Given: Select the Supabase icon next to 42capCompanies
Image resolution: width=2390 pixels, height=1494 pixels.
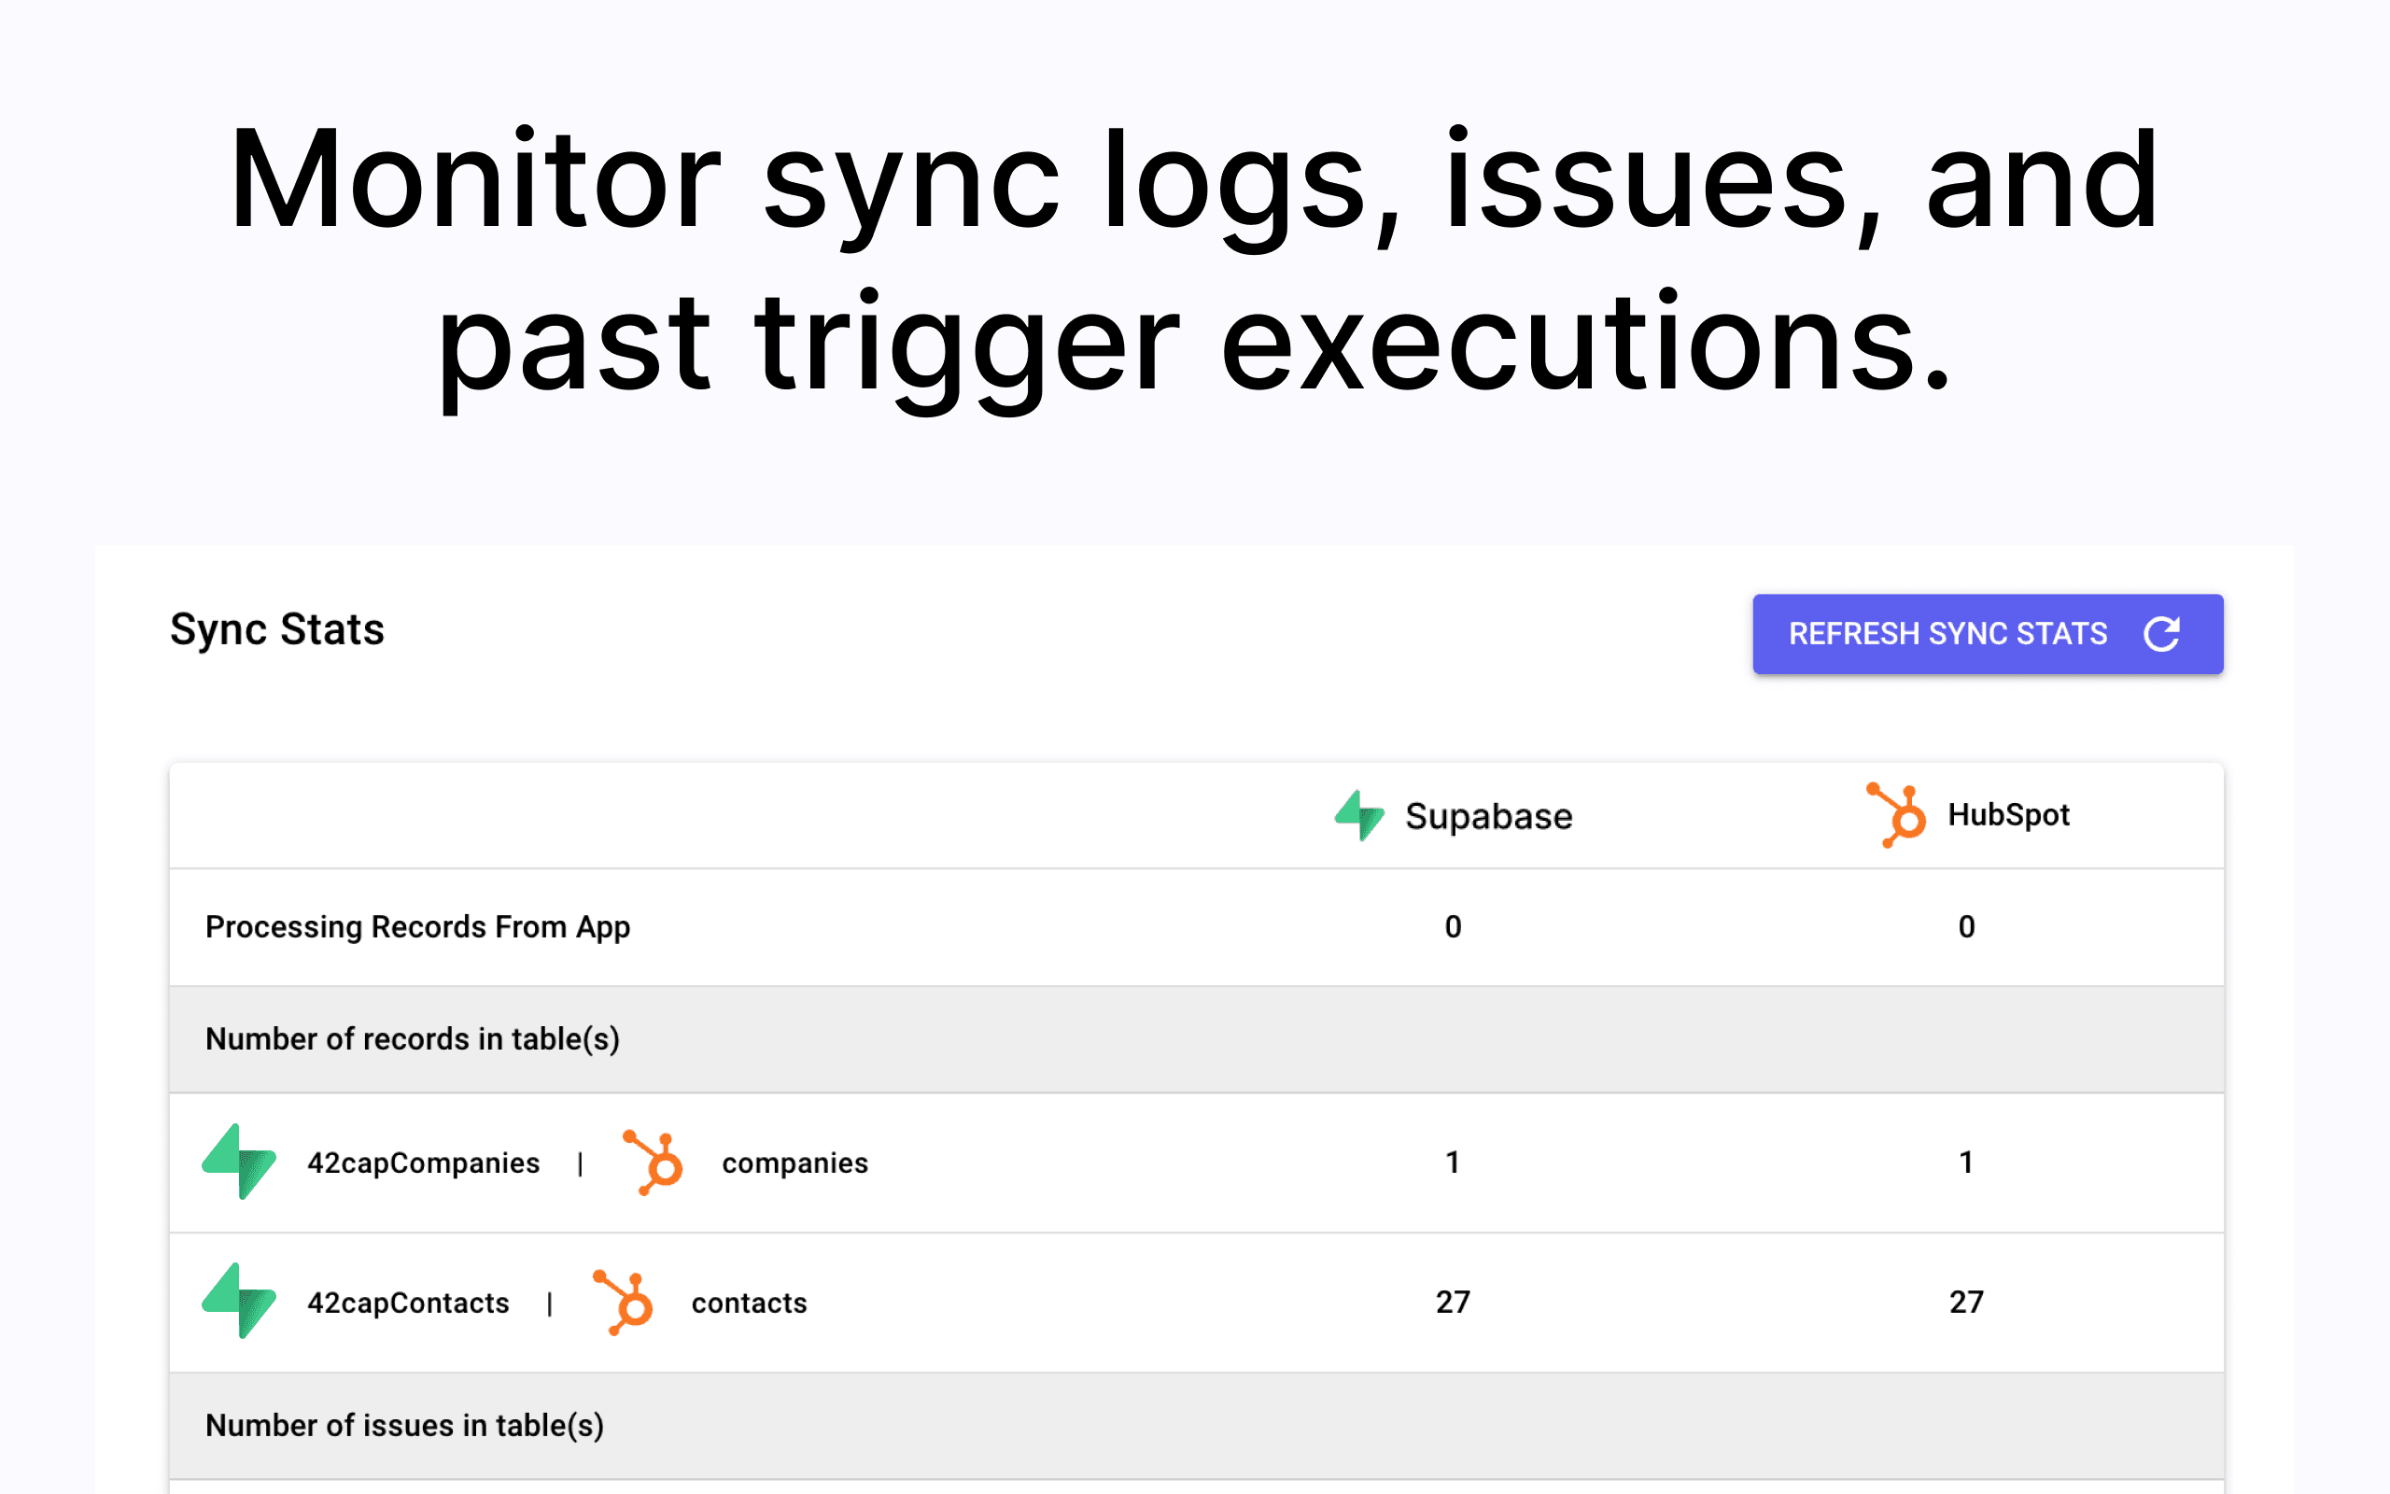Looking at the screenshot, I should click(240, 1163).
